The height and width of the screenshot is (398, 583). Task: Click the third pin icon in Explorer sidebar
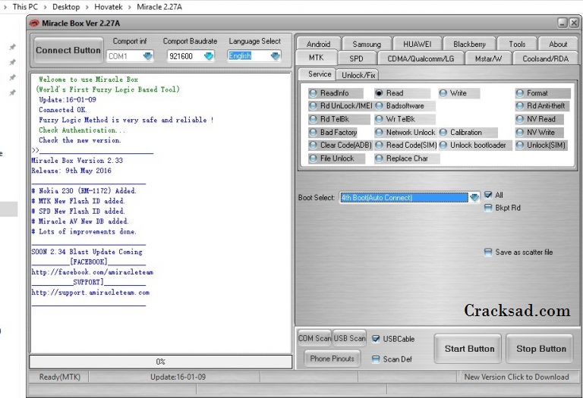(12, 77)
